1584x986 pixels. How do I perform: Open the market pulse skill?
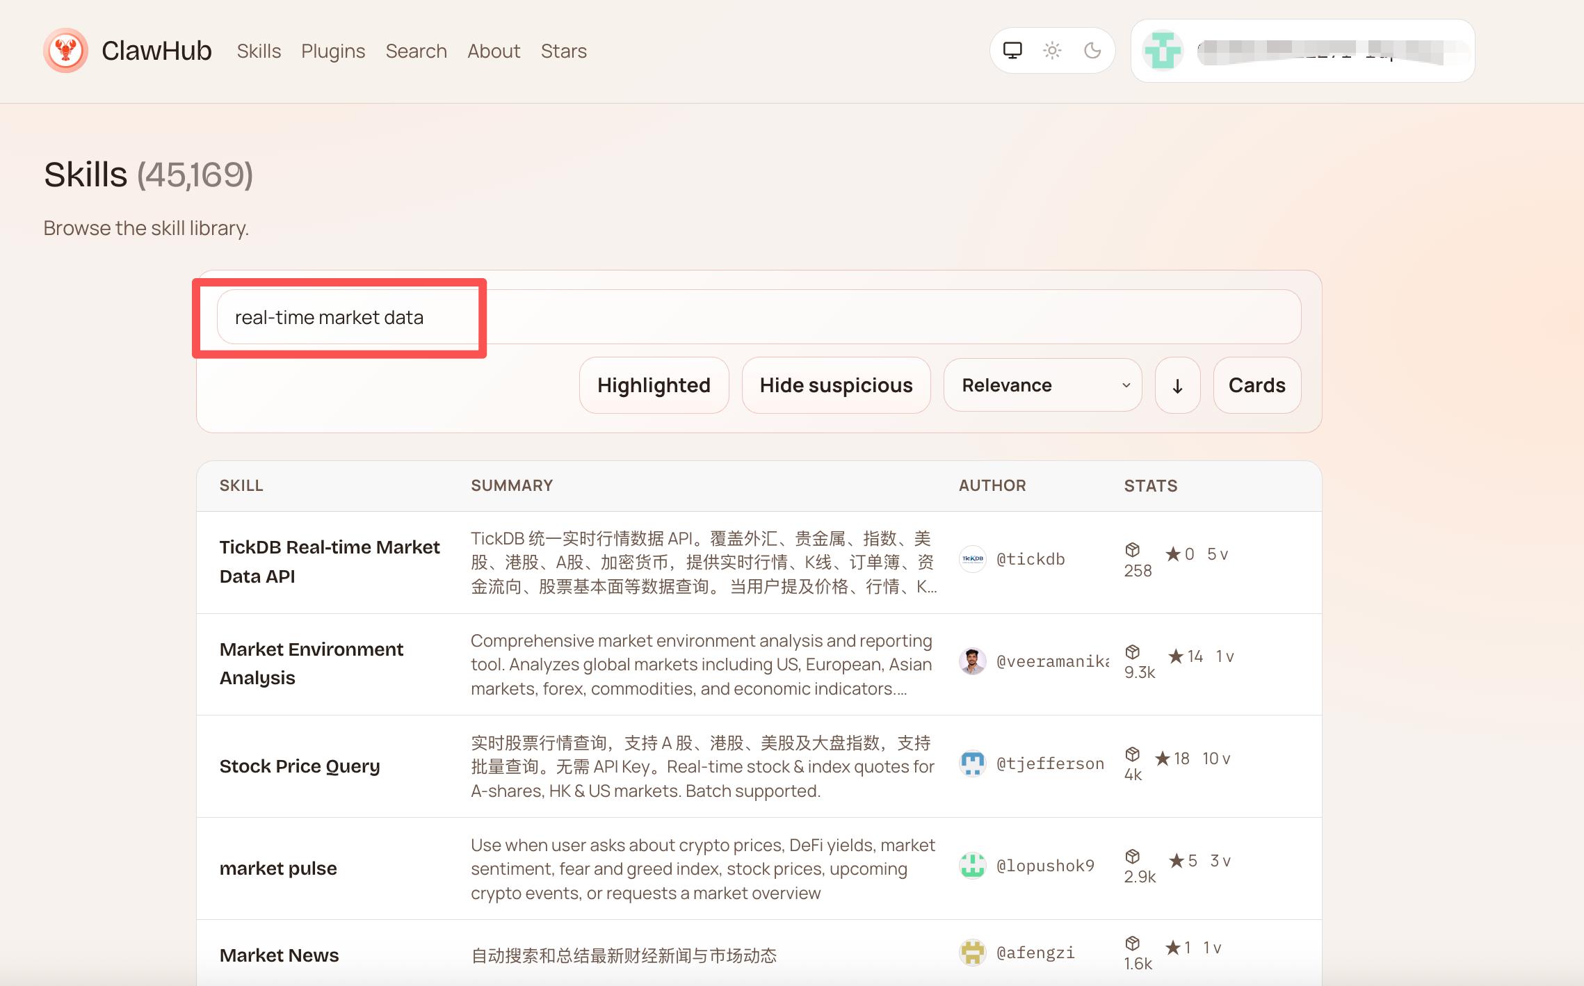pyautogui.click(x=277, y=868)
